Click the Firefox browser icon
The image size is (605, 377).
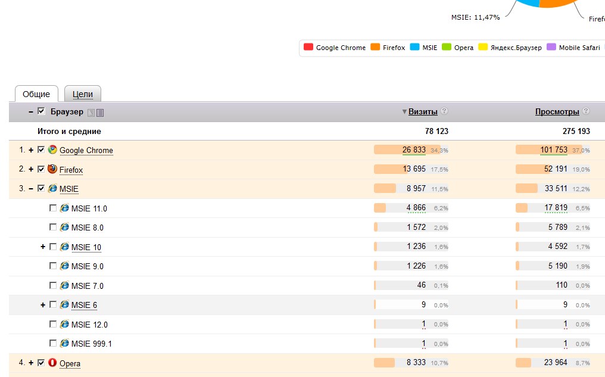pos(52,169)
